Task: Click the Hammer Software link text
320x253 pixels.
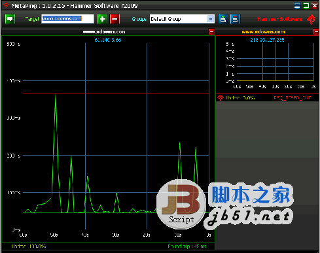Action: [x=280, y=19]
